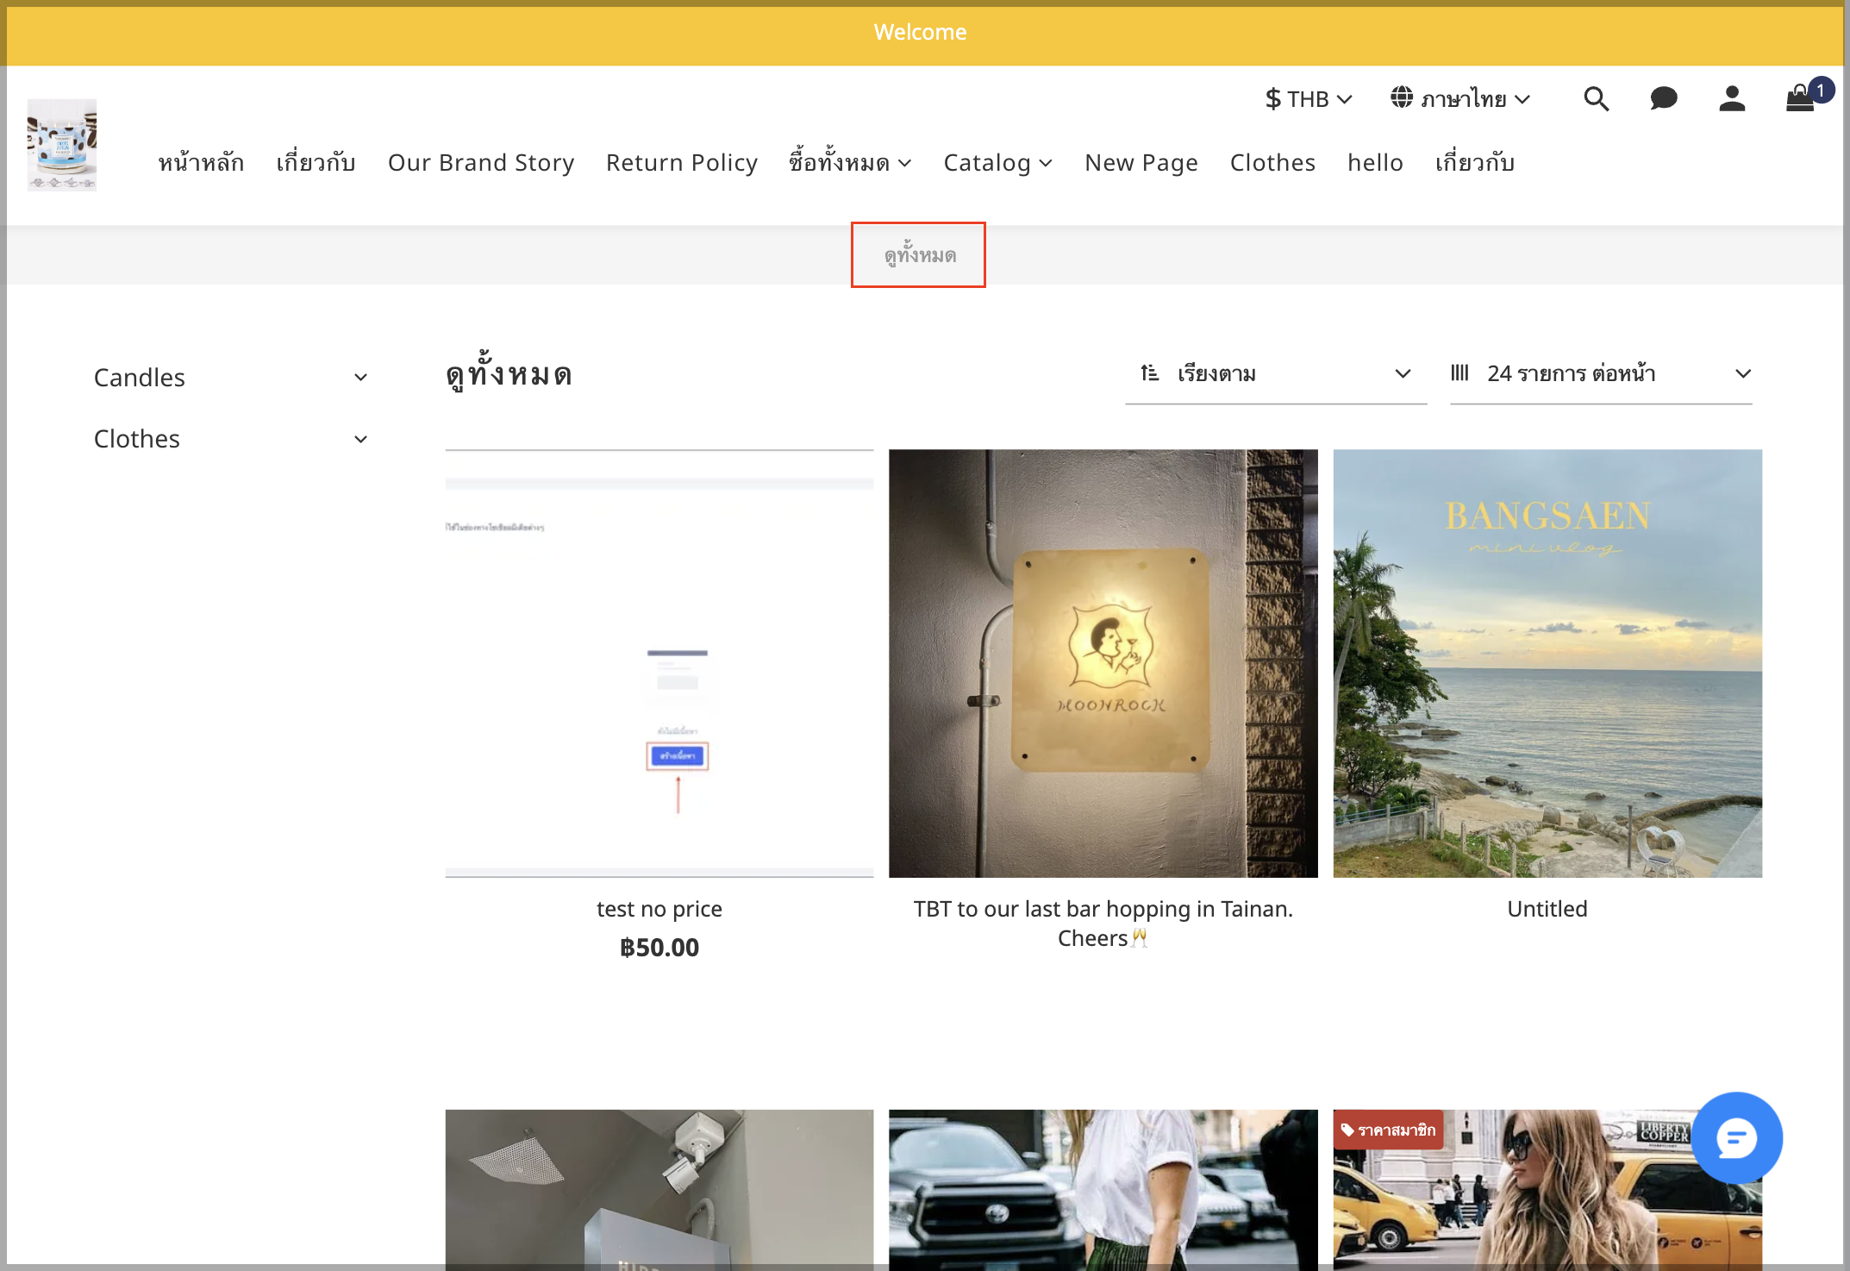Viewport: 1850px width, 1271px height.
Task: Open the ซื้อทั้งหมด menu
Action: pyautogui.click(x=850, y=163)
